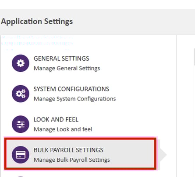The width and height of the screenshot is (195, 177).
Task: Click the gray header bar beside Application Settings
Action: tap(134, 22)
